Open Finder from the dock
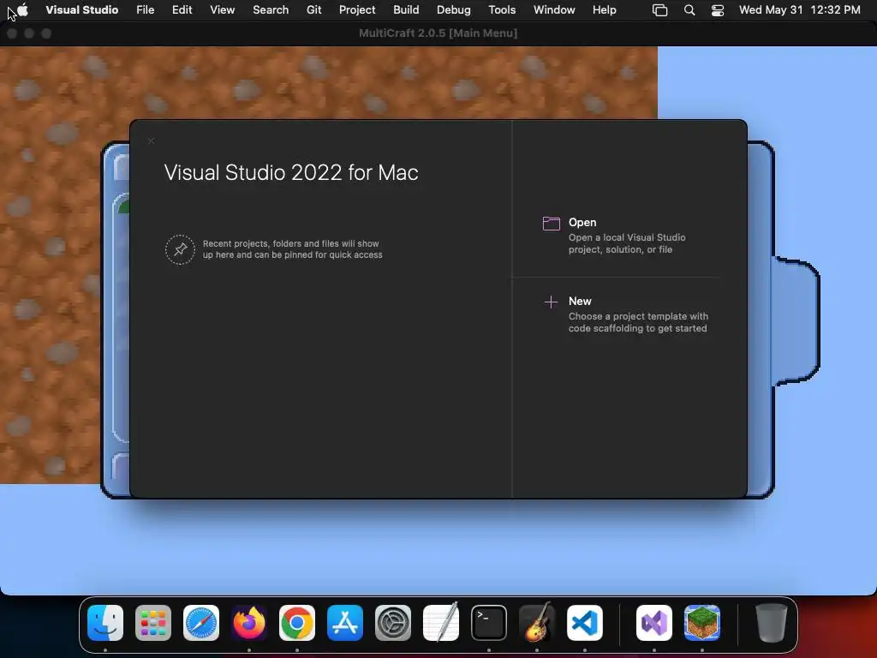Image resolution: width=877 pixels, height=658 pixels. [105, 623]
